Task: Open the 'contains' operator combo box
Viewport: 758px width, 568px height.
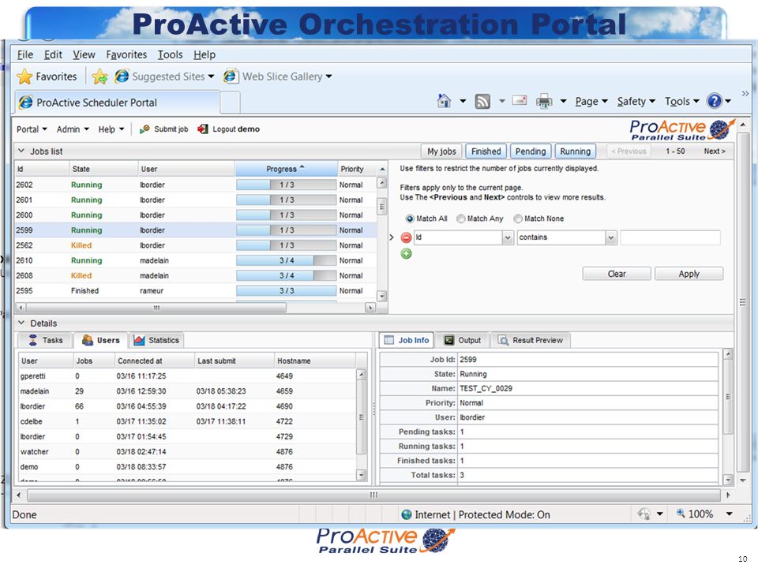Action: click(x=567, y=237)
